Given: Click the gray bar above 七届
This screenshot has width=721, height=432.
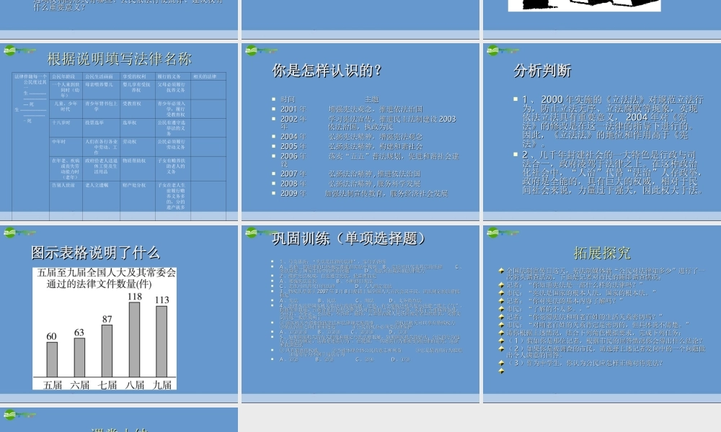Looking at the screenshot, I should (x=107, y=351).
